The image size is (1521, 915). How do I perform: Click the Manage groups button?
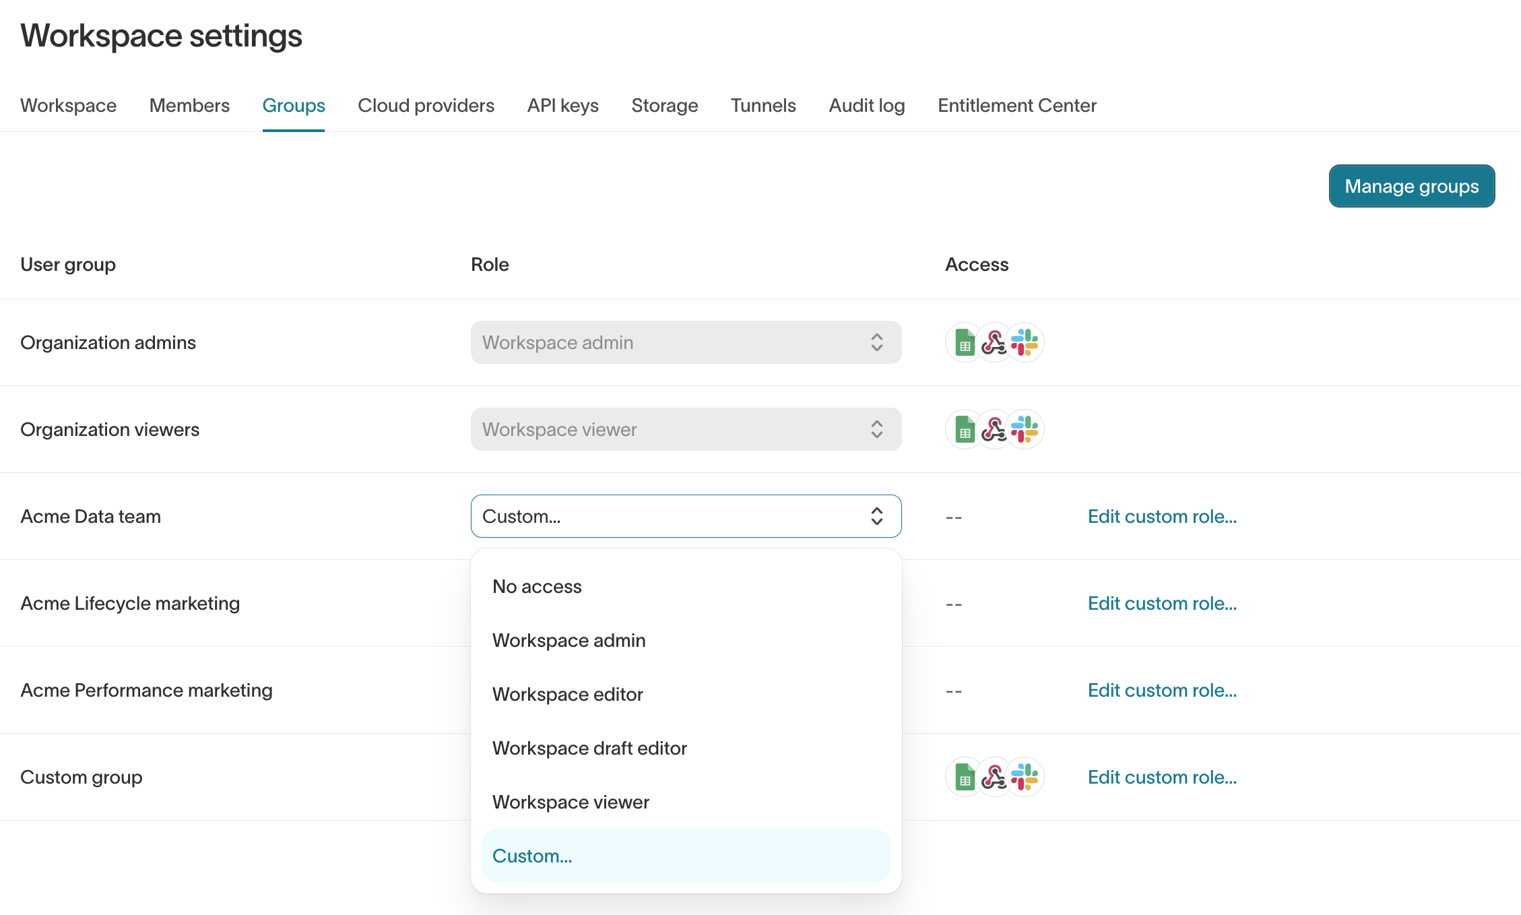pos(1412,186)
